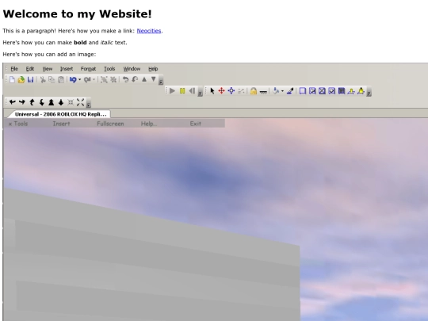
Task: Click the Ungroup selection icon
Action: (x=113, y=79)
